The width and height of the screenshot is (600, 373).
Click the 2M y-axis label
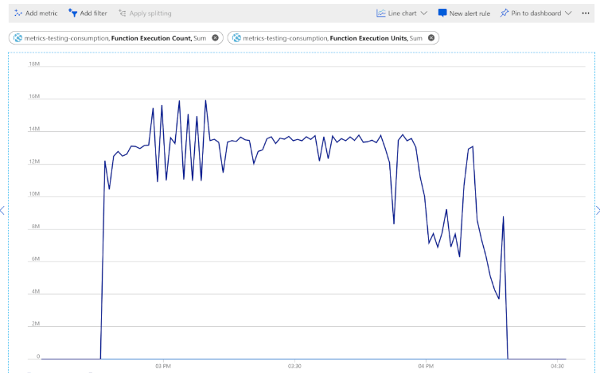pyautogui.click(x=36, y=324)
